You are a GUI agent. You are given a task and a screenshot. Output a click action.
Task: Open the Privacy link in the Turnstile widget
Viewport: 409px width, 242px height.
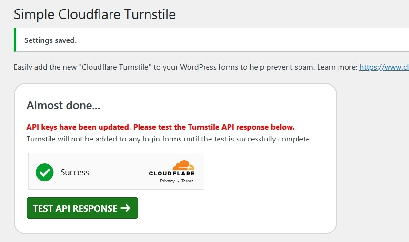[x=167, y=181]
